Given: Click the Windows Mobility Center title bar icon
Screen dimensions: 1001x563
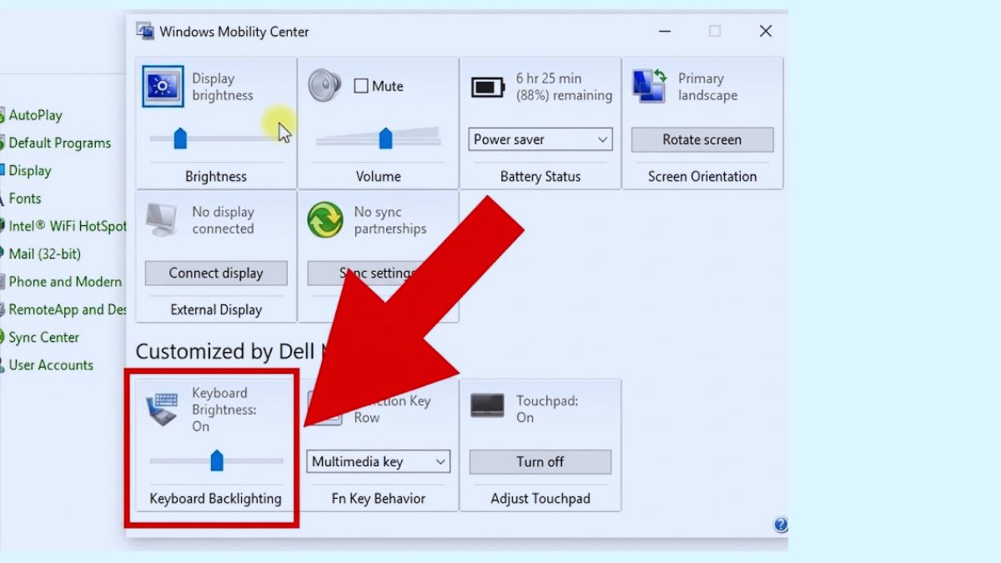Looking at the screenshot, I should click(x=145, y=32).
